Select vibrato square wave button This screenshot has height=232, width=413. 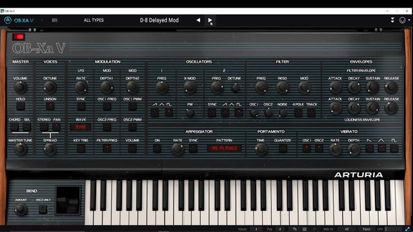[x=394, y=148]
